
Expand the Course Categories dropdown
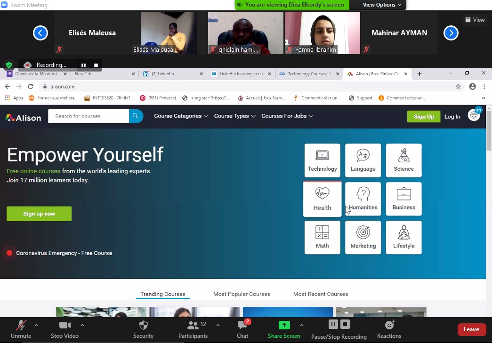pos(181,116)
